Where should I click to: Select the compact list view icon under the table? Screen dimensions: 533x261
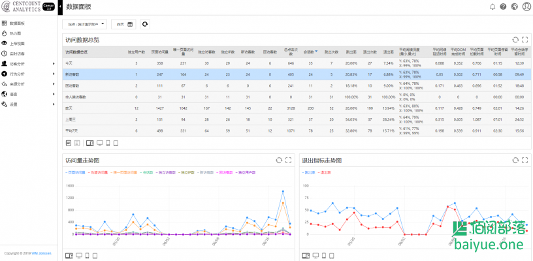[77, 144]
